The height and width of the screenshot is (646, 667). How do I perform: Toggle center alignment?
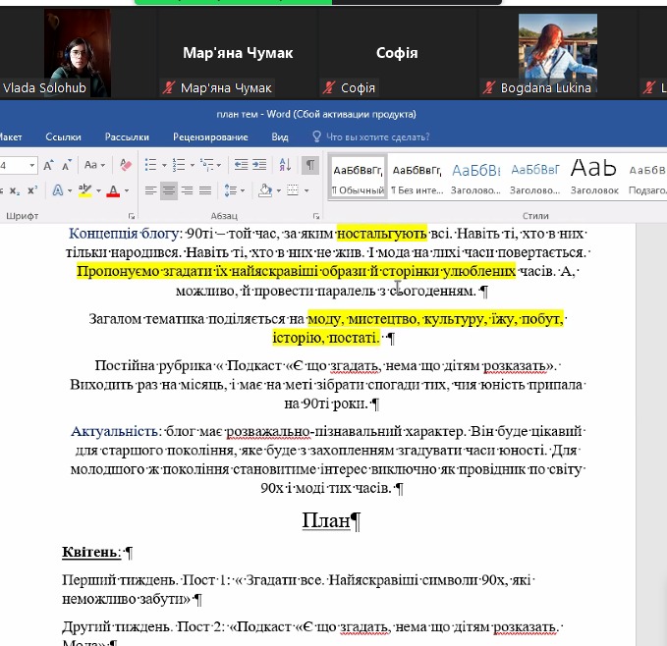(x=169, y=190)
